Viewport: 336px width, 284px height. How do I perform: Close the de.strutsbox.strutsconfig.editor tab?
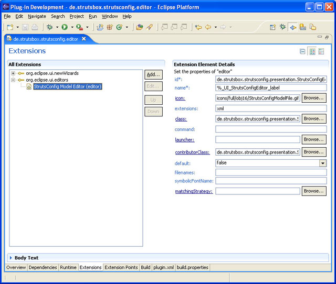click(84, 39)
